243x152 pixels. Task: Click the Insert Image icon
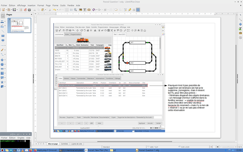[81, 10]
